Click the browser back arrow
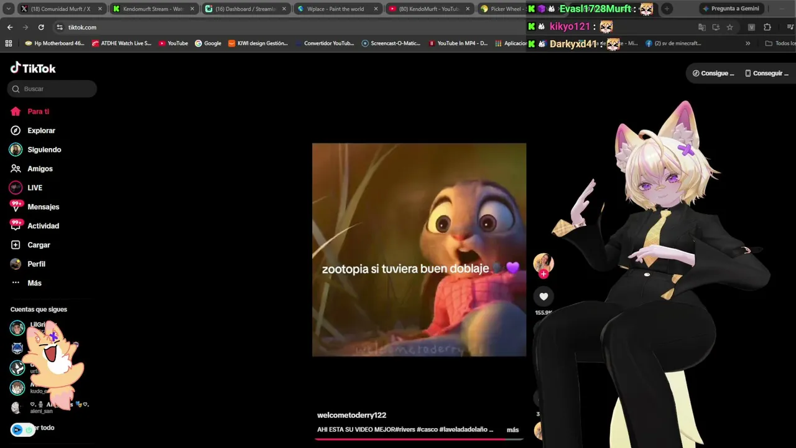The height and width of the screenshot is (448, 796). (x=10, y=27)
